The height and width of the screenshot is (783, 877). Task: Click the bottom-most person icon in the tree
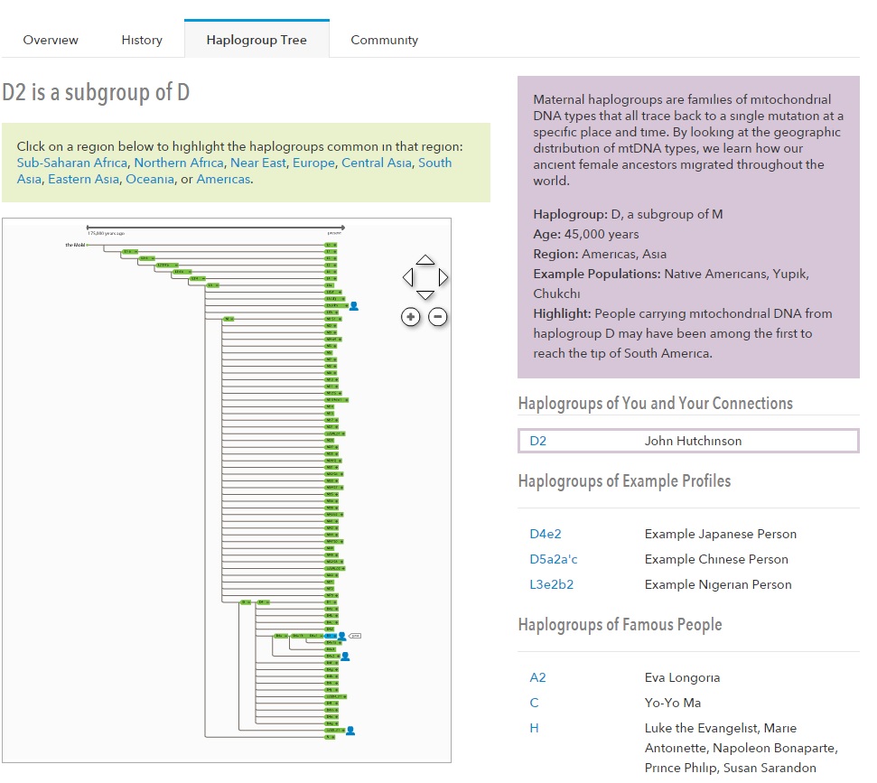(x=350, y=730)
